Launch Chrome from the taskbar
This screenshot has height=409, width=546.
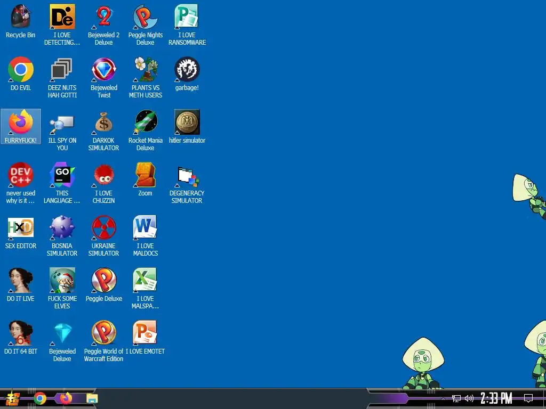click(40, 398)
